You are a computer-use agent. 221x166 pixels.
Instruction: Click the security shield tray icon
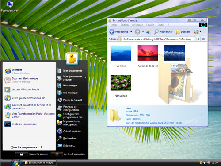(x=201, y=162)
